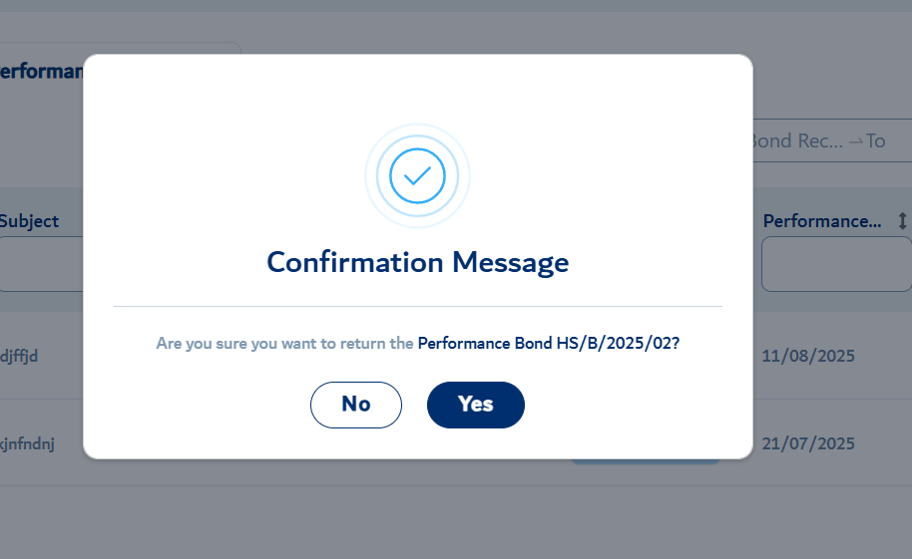Screen dimensions: 912x559
Task: Select the Subject column header
Action: point(29,221)
